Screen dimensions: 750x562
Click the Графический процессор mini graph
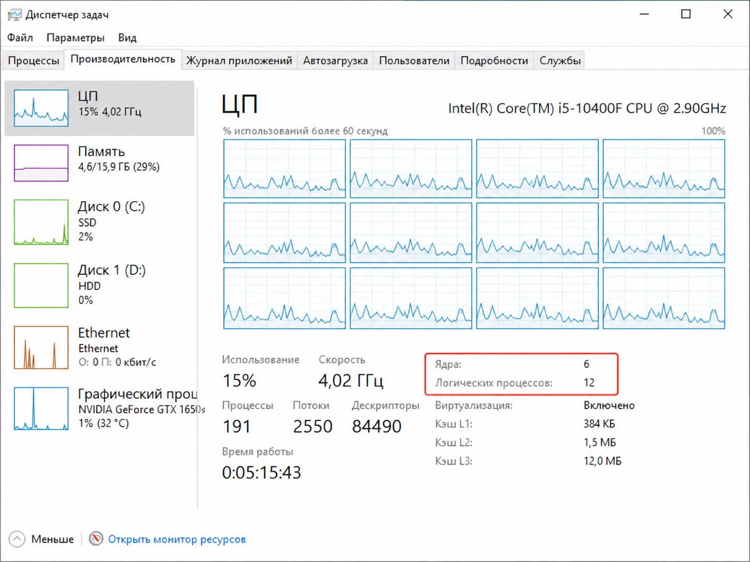tap(41, 408)
